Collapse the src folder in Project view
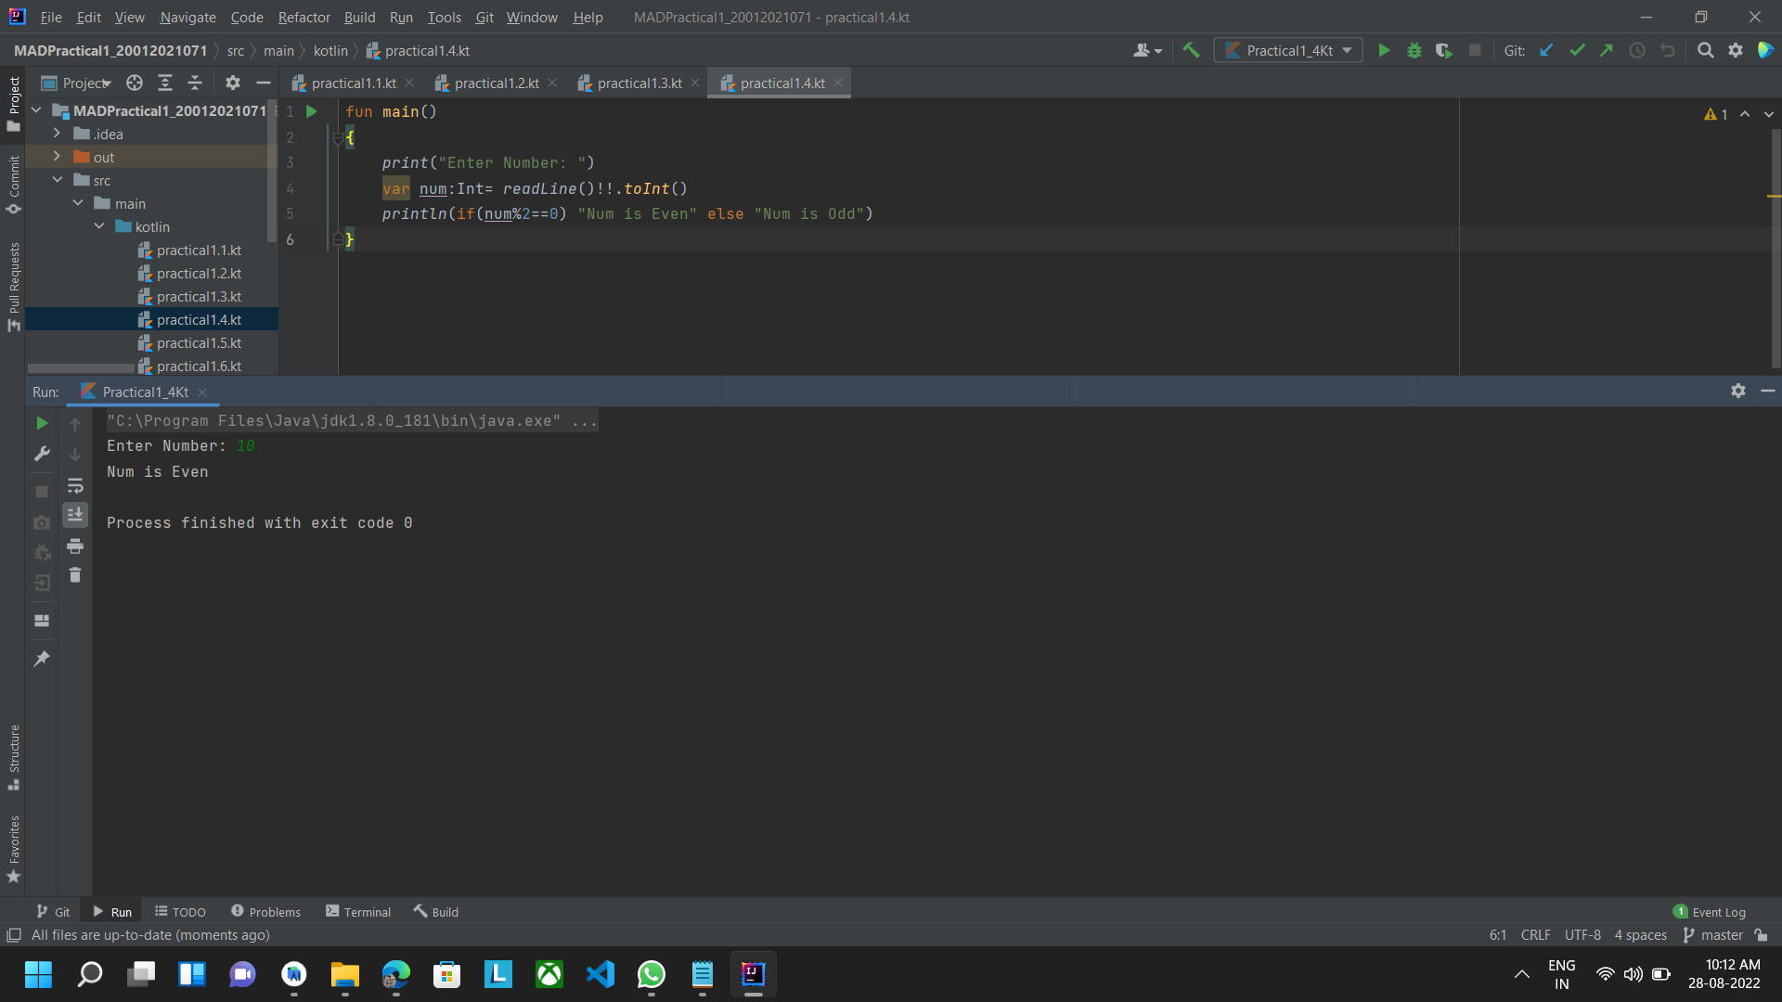Screen dimensions: 1782x1002 pos(58,180)
